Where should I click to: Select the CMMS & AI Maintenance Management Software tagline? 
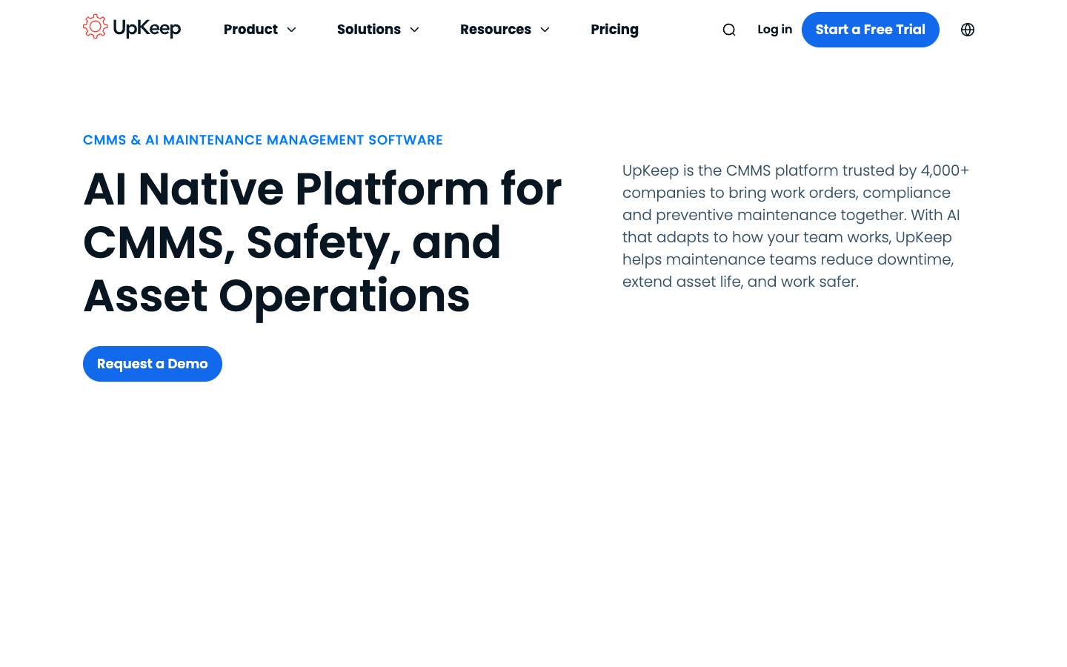(263, 140)
